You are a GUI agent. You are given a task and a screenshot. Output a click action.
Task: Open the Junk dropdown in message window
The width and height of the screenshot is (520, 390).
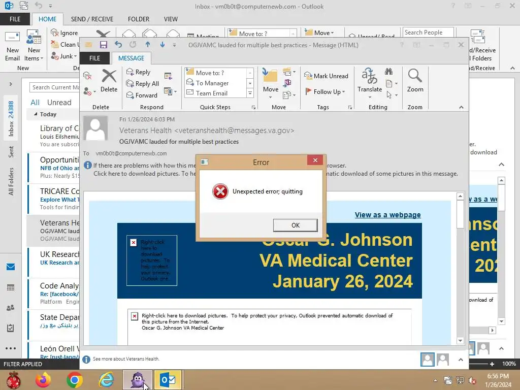(x=89, y=91)
